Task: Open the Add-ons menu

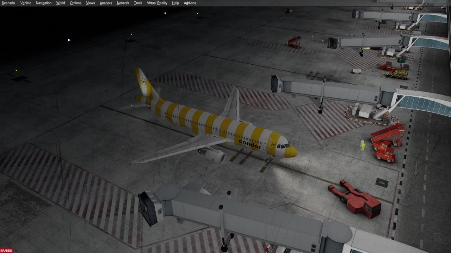Action: pos(190,3)
